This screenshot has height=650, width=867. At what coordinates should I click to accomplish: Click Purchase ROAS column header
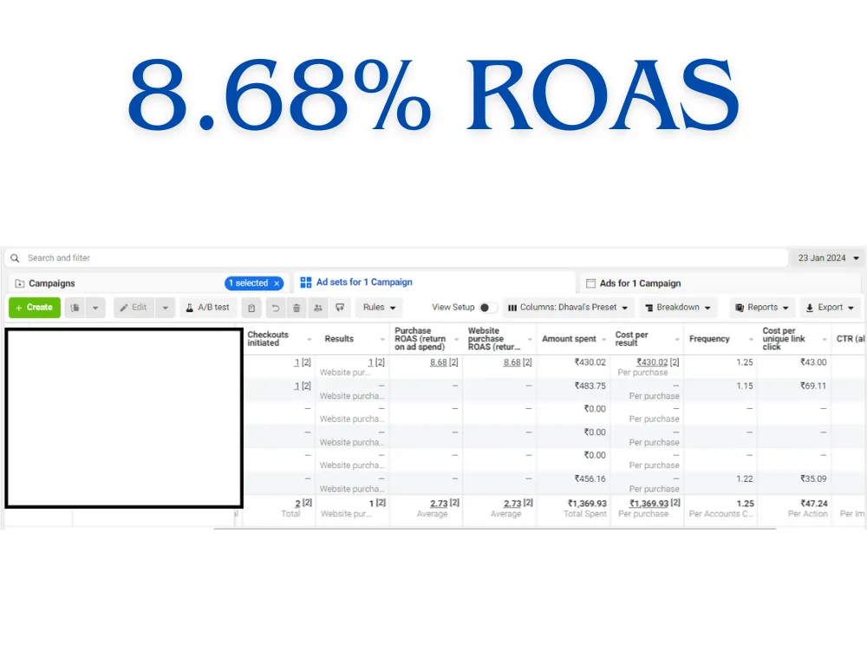click(x=420, y=339)
